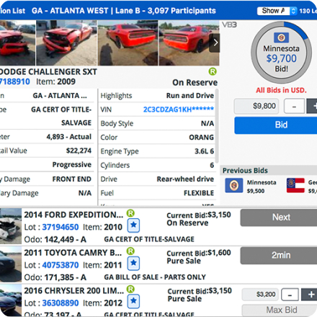Click the Minnesota flag in bid circle
Image resolution: width=317 pixels, height=317 pixels.
tap(281, 37)
